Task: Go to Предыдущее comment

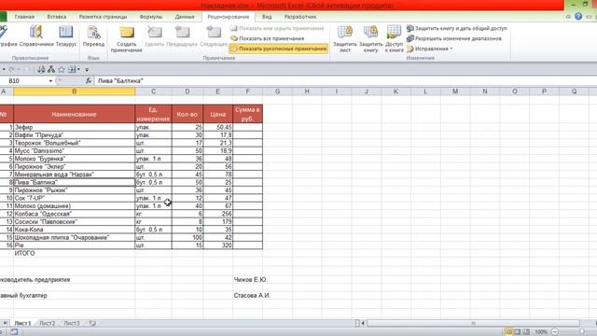Action: tap(182, 36)
